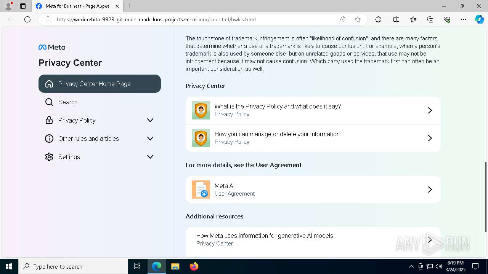
Task: Click shield thumbnail beside 'What is the Privacy Policy'
Action: click(201, 110)
